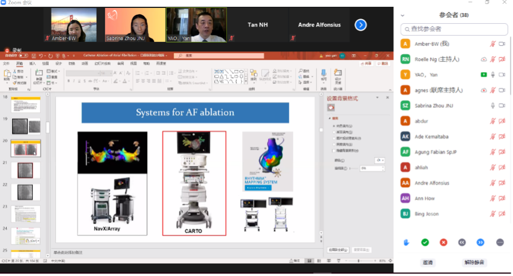Switch to slide sorter view in status bar

pyautogui.click(x=319, y=261)
